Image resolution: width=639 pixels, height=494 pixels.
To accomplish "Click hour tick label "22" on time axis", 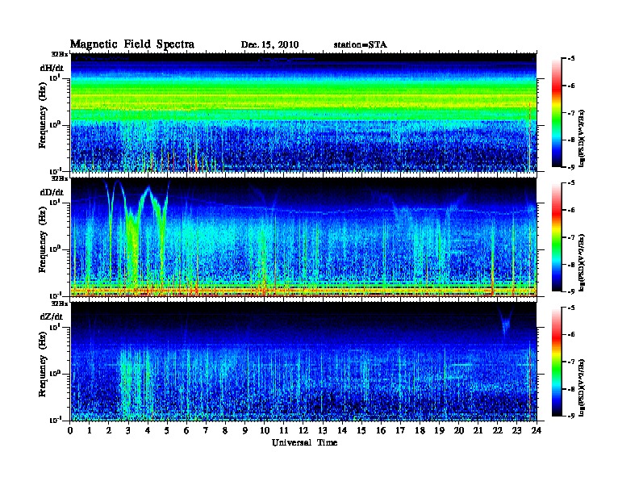I will click(498, 430).
